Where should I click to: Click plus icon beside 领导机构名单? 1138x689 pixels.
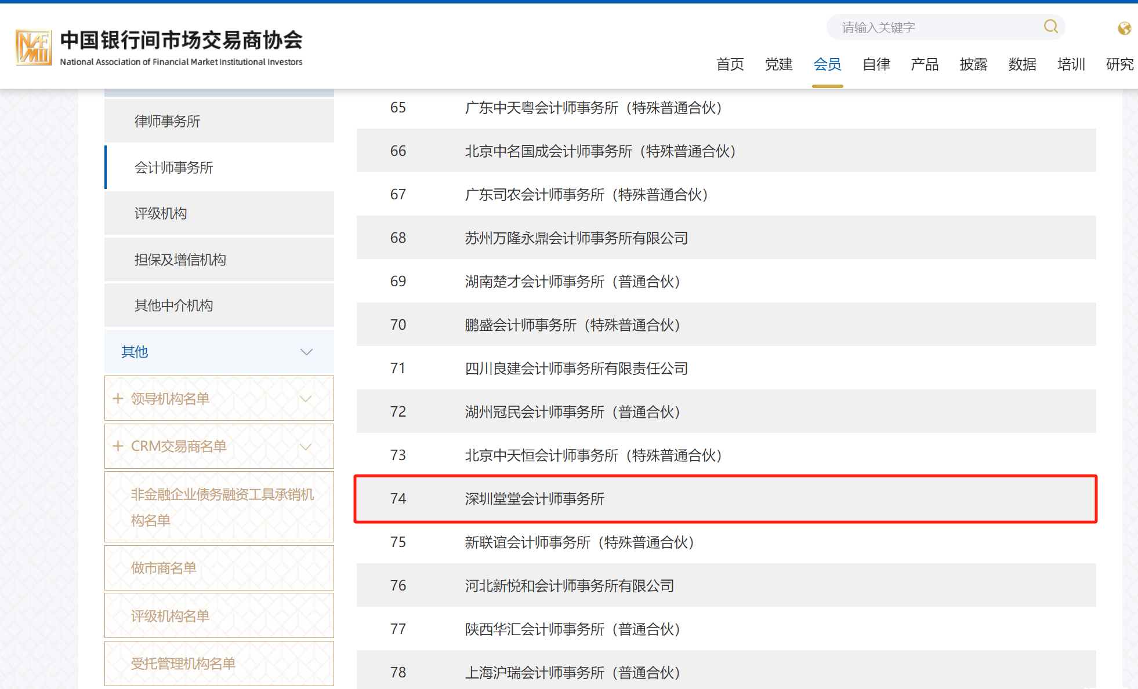(x=118, y=399)
